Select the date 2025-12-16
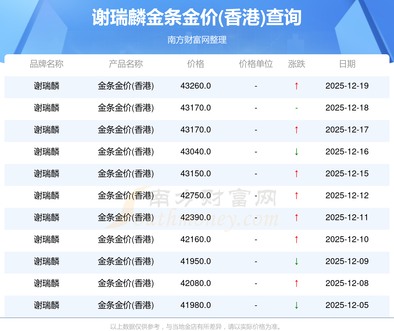 (347, 152)
